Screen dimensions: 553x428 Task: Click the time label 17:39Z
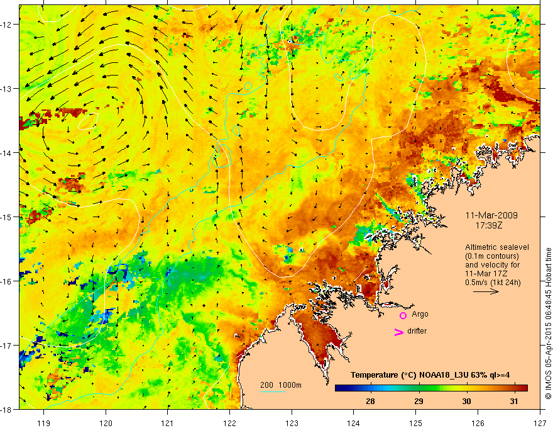pos(488,225)
